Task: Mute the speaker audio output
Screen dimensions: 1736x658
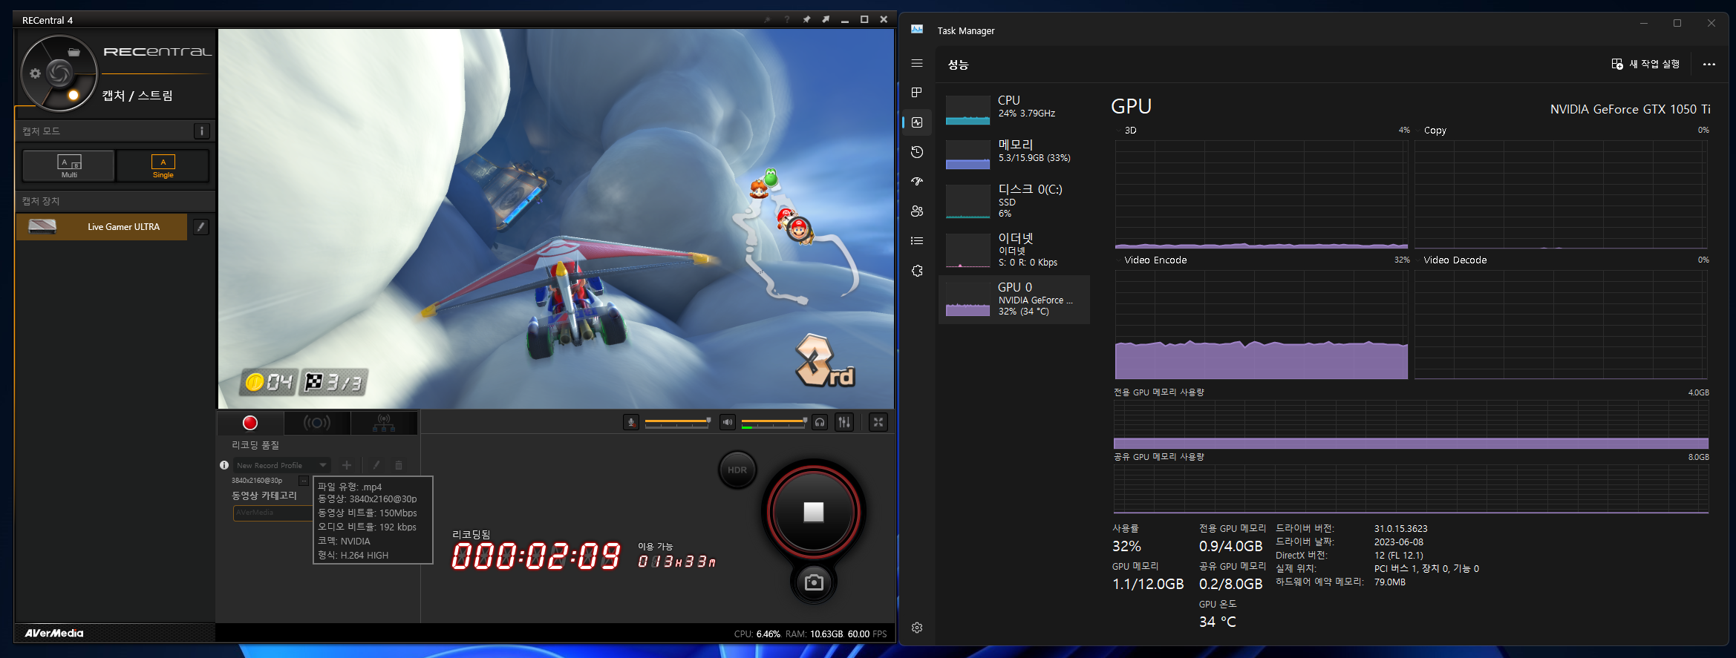Action: point(728,423)
